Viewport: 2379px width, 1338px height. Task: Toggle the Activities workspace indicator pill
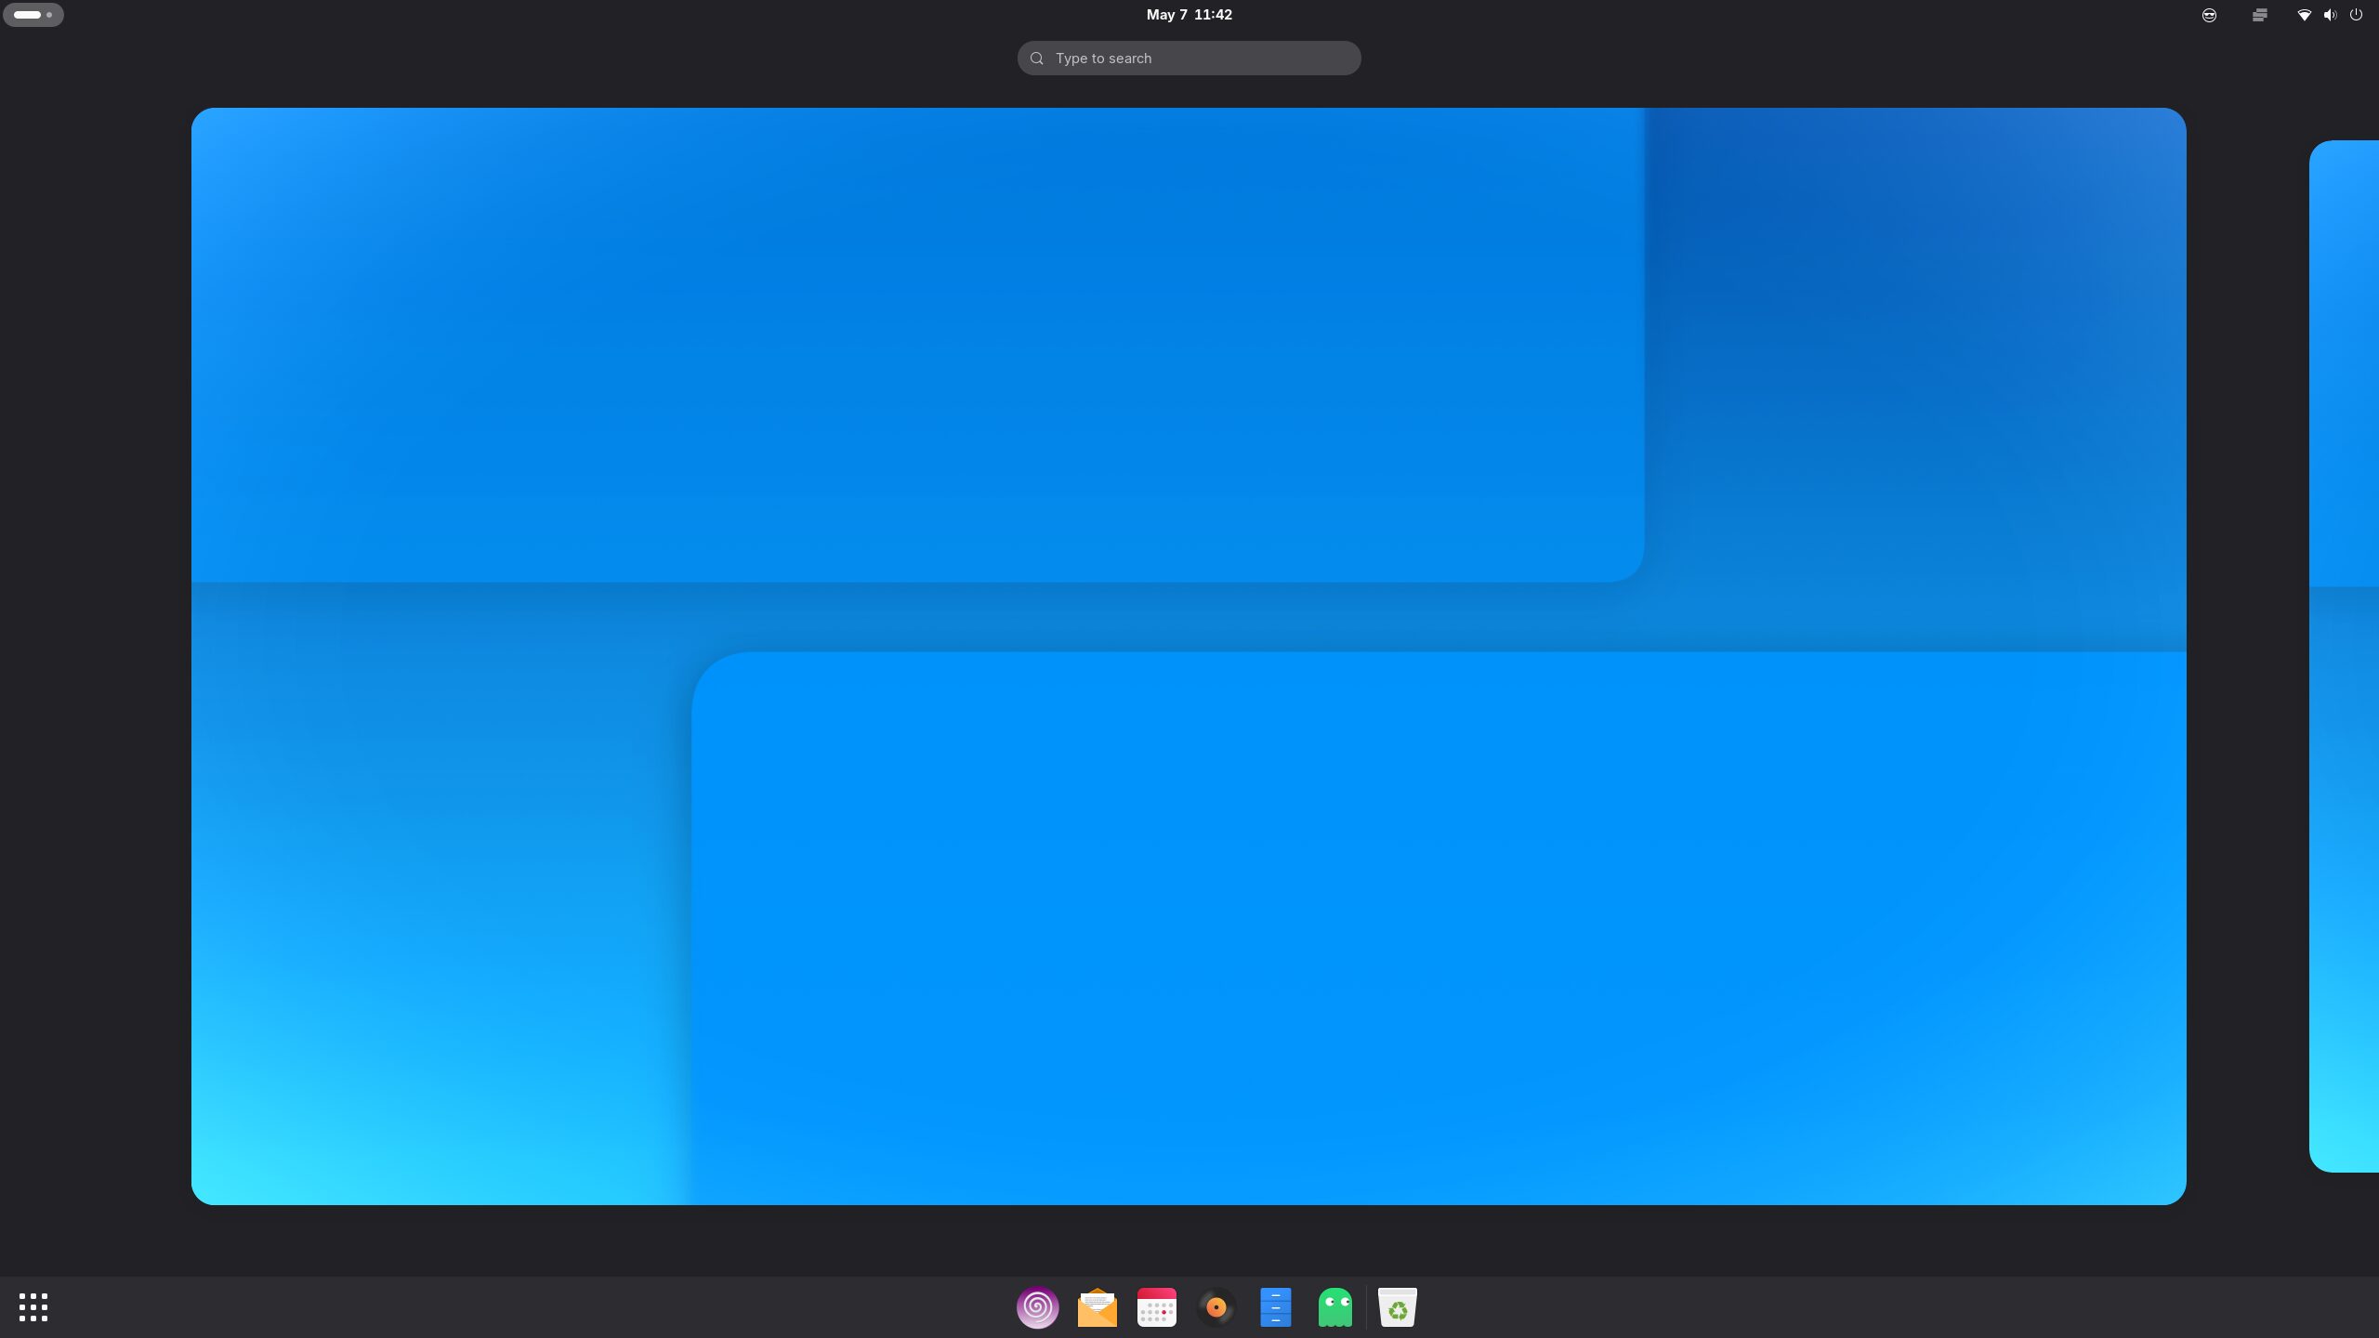point(28,15)
